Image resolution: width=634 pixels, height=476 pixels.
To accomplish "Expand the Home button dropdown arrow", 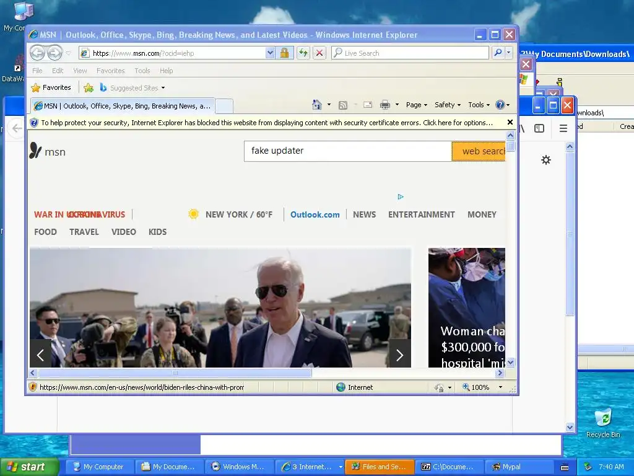I will point(329,105).
